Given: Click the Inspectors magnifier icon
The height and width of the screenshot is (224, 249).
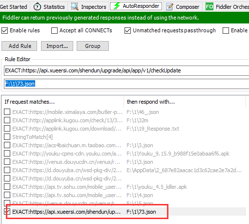Looking at the screenshot, I should click(x=75, y=7).
